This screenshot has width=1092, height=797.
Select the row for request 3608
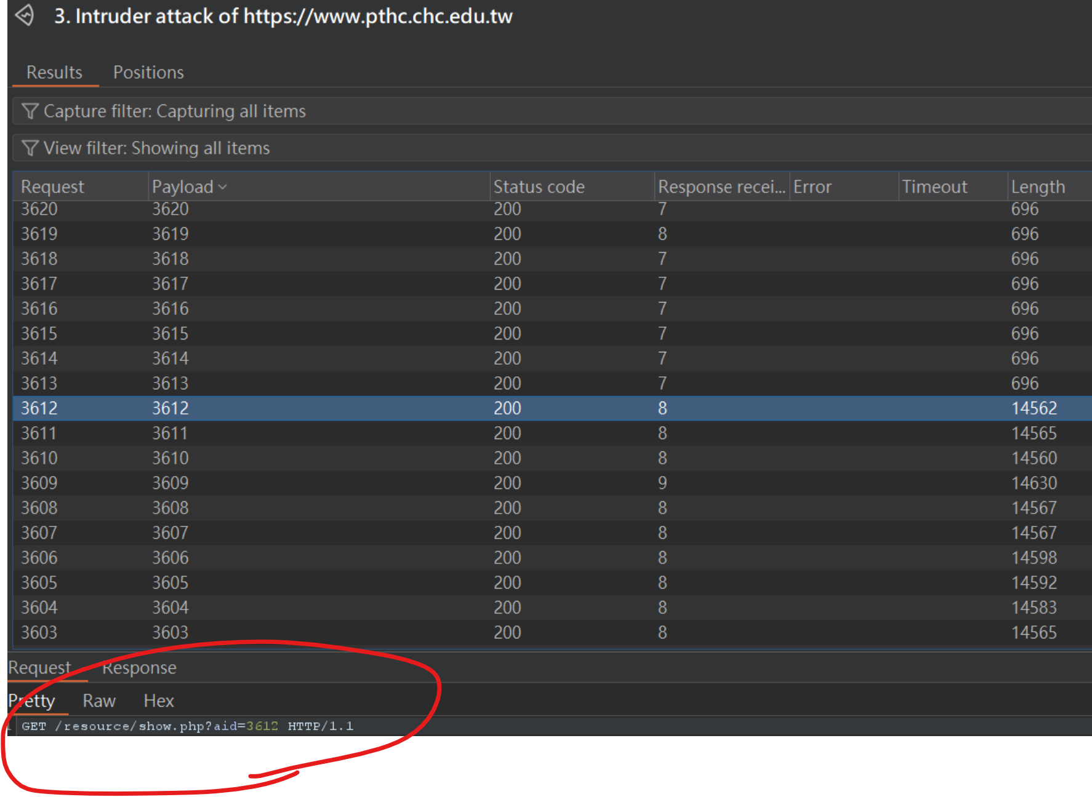pos(552,508)
